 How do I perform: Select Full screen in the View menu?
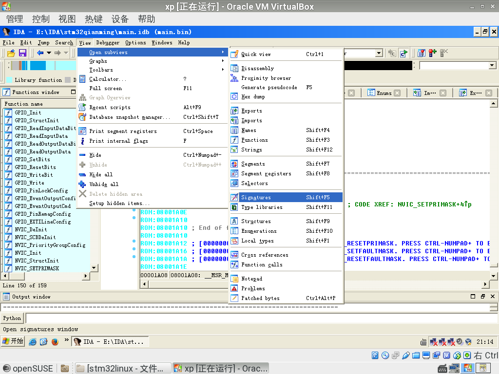pos(153,89)
